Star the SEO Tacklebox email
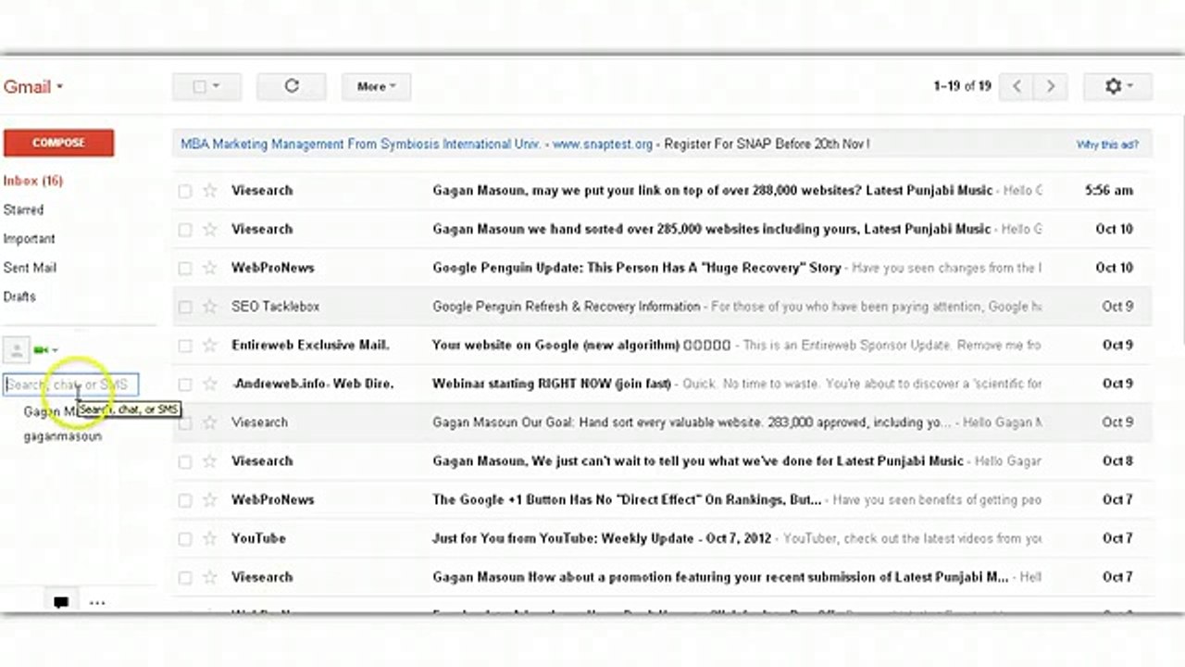This screenshot has width=1185, height=667. [210, 307]
